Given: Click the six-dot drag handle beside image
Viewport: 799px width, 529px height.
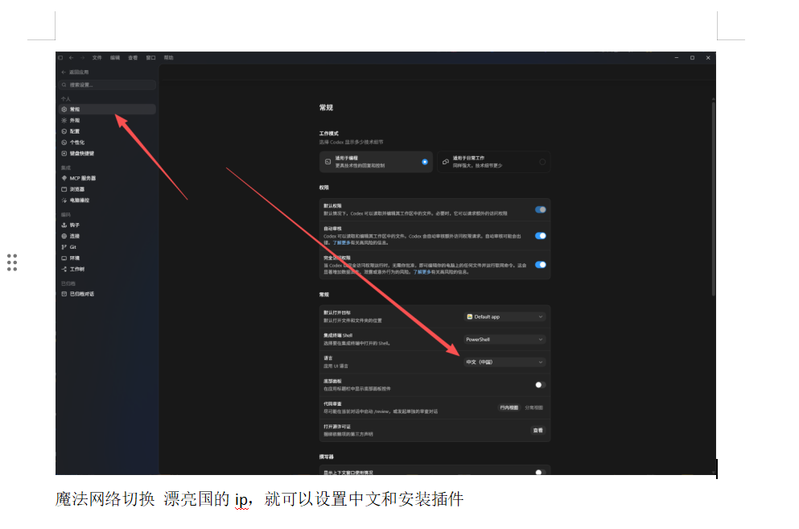Looking at the screenshot, I should click(x=12, y=262).
